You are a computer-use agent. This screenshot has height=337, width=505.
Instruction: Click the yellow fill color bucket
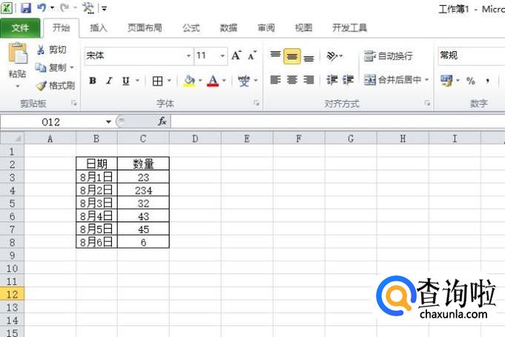tap(189, 80)
